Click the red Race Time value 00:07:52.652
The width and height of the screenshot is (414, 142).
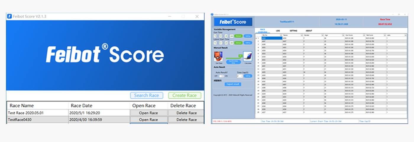click(385, 24)
